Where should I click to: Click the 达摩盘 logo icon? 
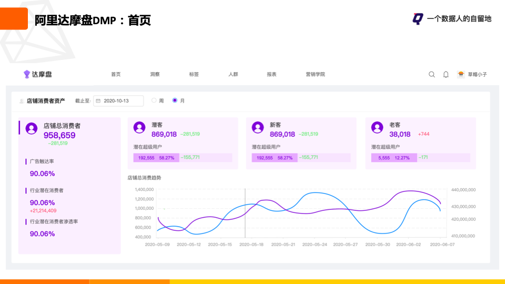click(27, 74)
